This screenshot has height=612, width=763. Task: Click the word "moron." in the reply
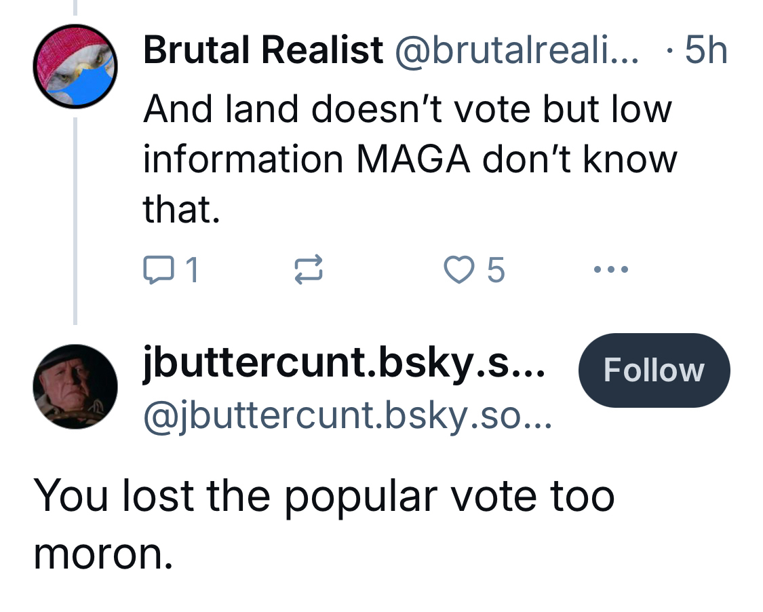[x=103, y=555]
